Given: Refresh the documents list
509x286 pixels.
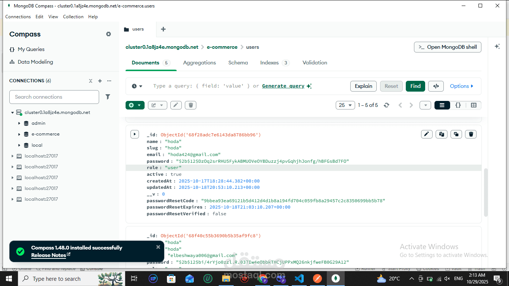Looking at the screenshot, I should [386, 105].
